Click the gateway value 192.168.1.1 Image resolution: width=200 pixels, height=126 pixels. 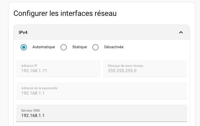coord(33,93)
